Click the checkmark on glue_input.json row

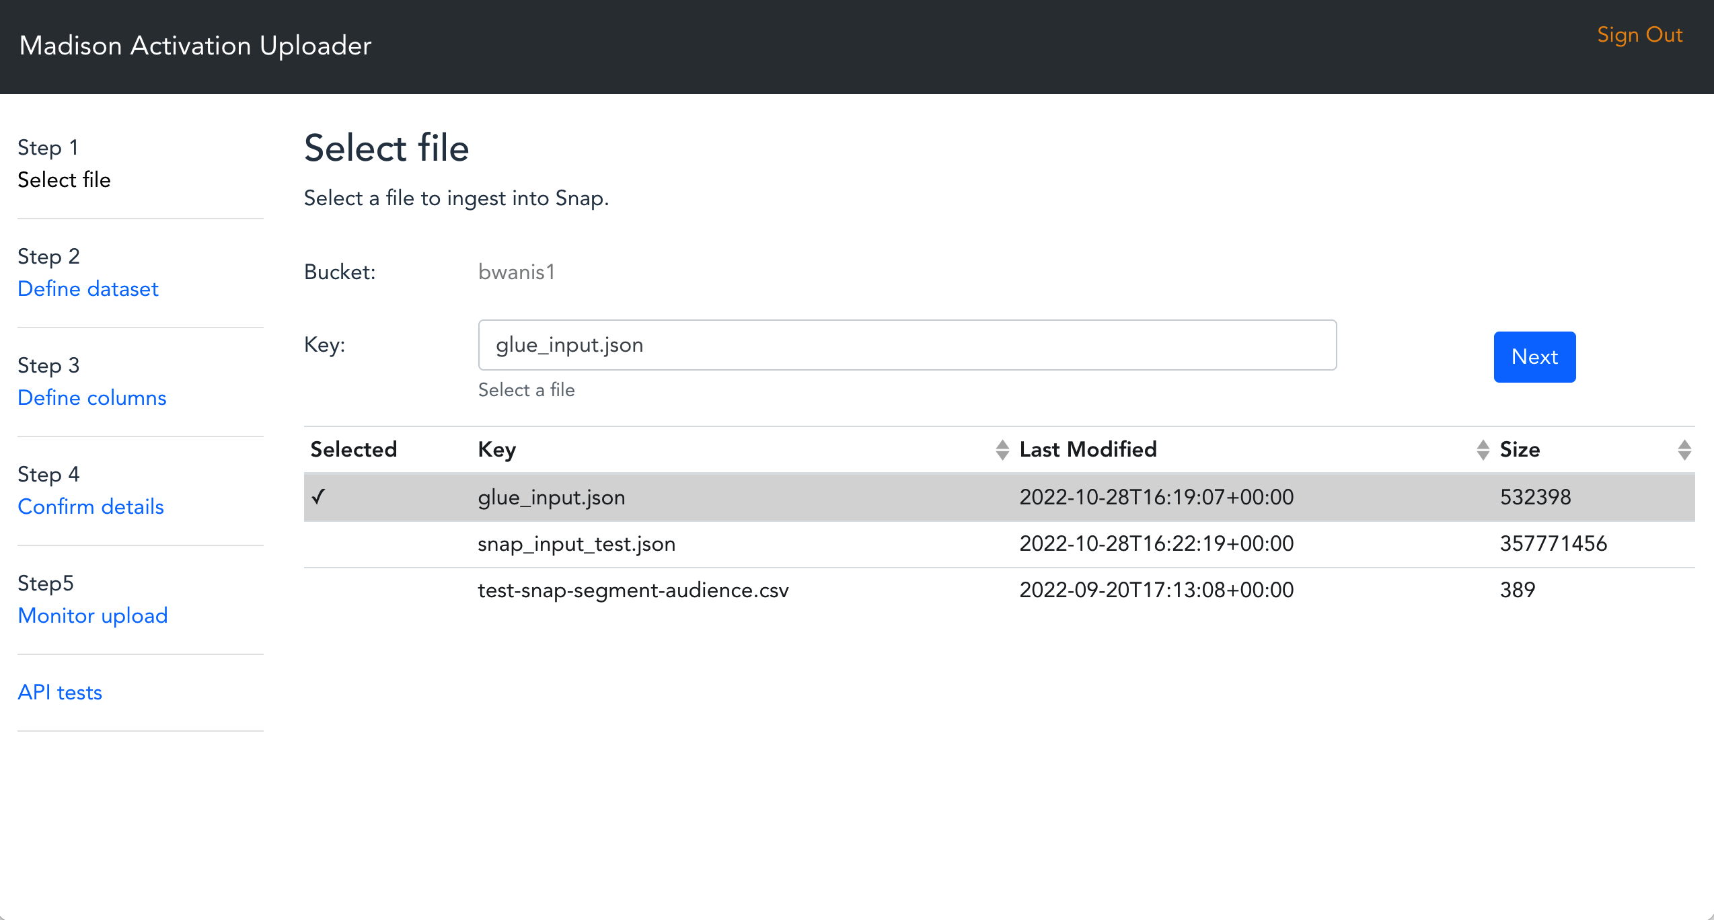pos(318,497)
